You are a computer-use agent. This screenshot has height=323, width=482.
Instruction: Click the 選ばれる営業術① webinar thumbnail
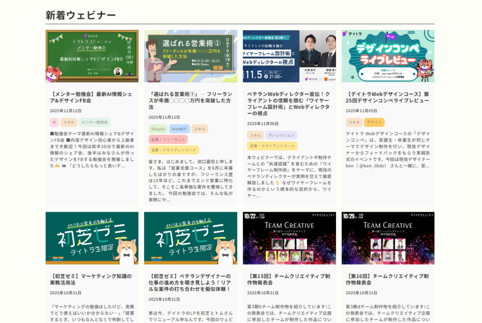click(x=191, y=56)
